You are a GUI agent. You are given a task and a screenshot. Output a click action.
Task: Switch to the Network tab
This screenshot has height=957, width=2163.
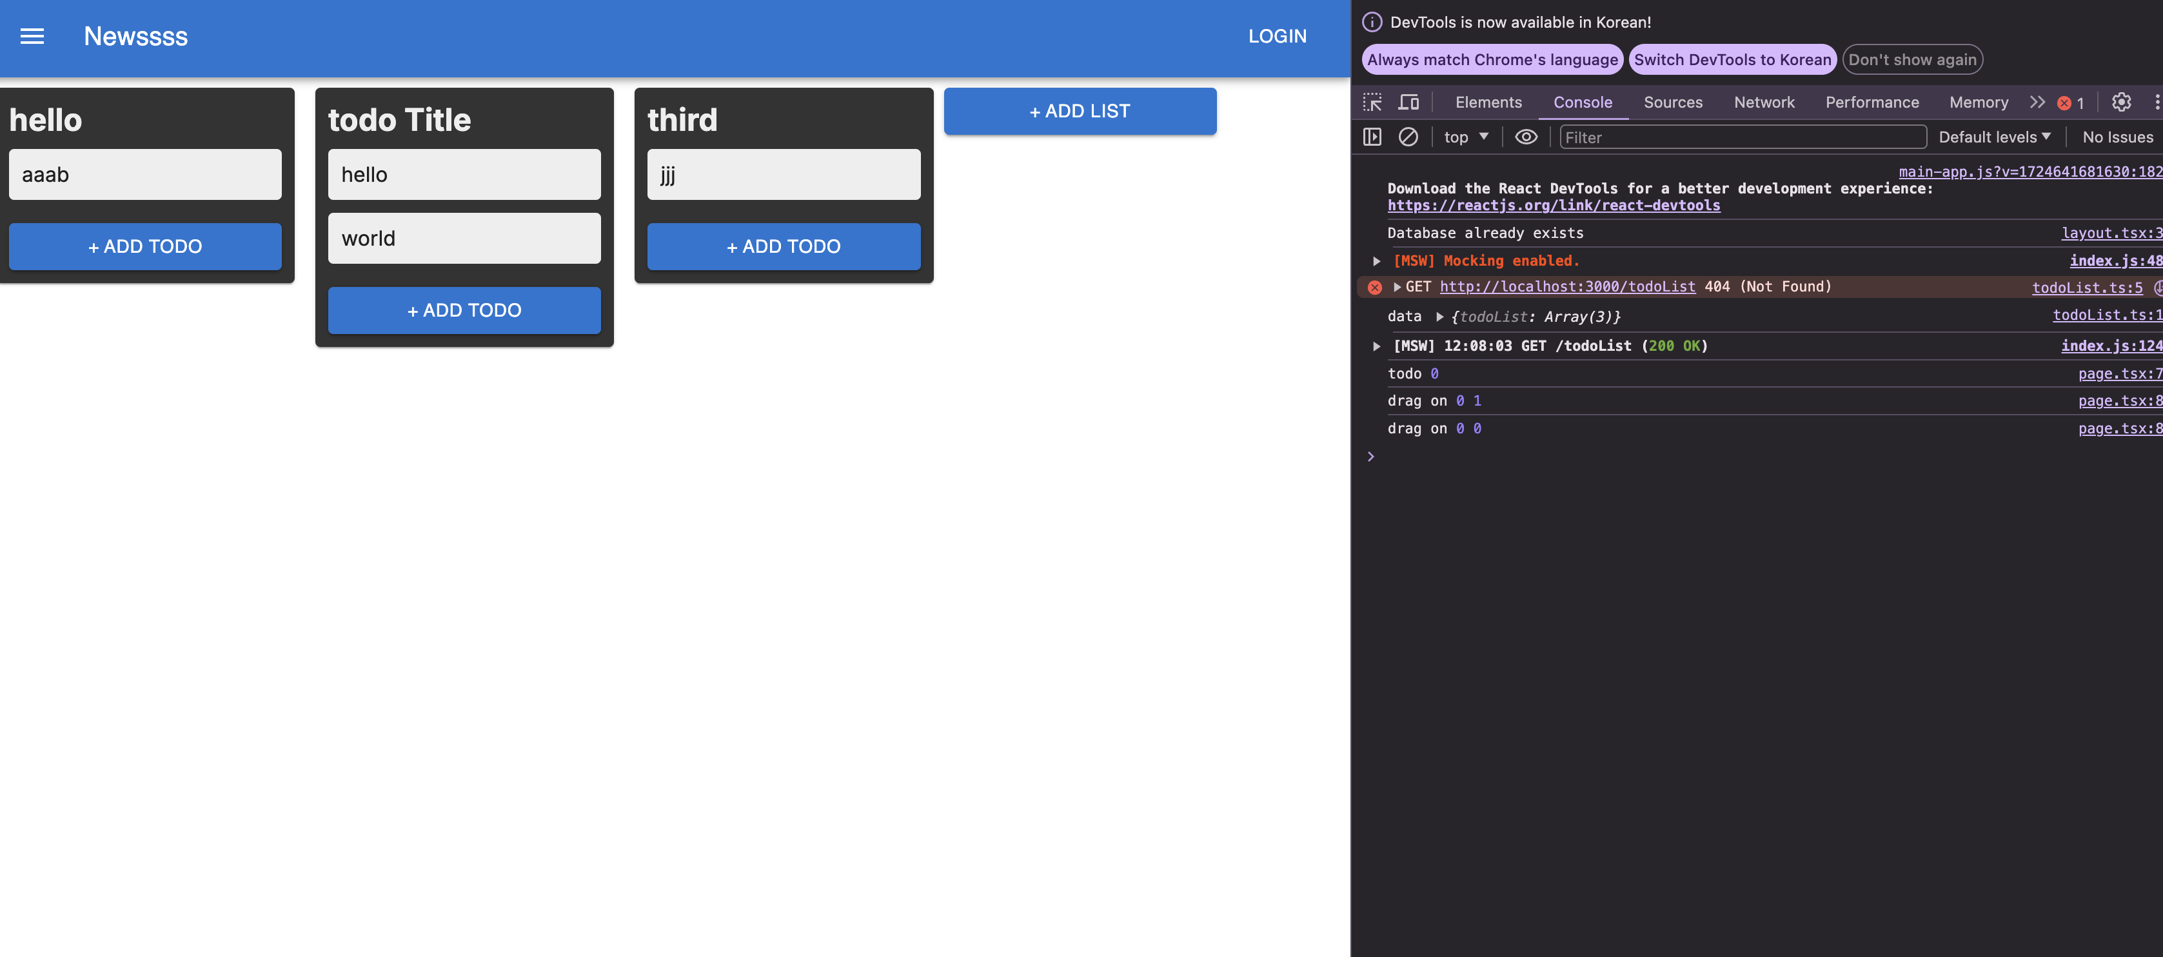click(x=1763, y=103)
